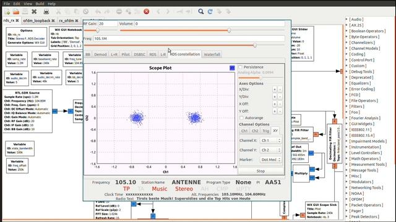Image resolution: width=396 pixels, height=222 pixels.
Task: Open the Channel X dropdown
Action: [x=271, y=141]
